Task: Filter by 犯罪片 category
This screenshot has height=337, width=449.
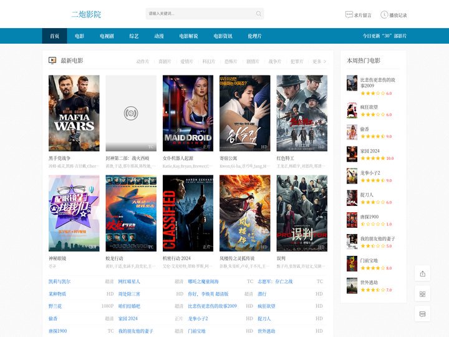Action: pos(297,61)
